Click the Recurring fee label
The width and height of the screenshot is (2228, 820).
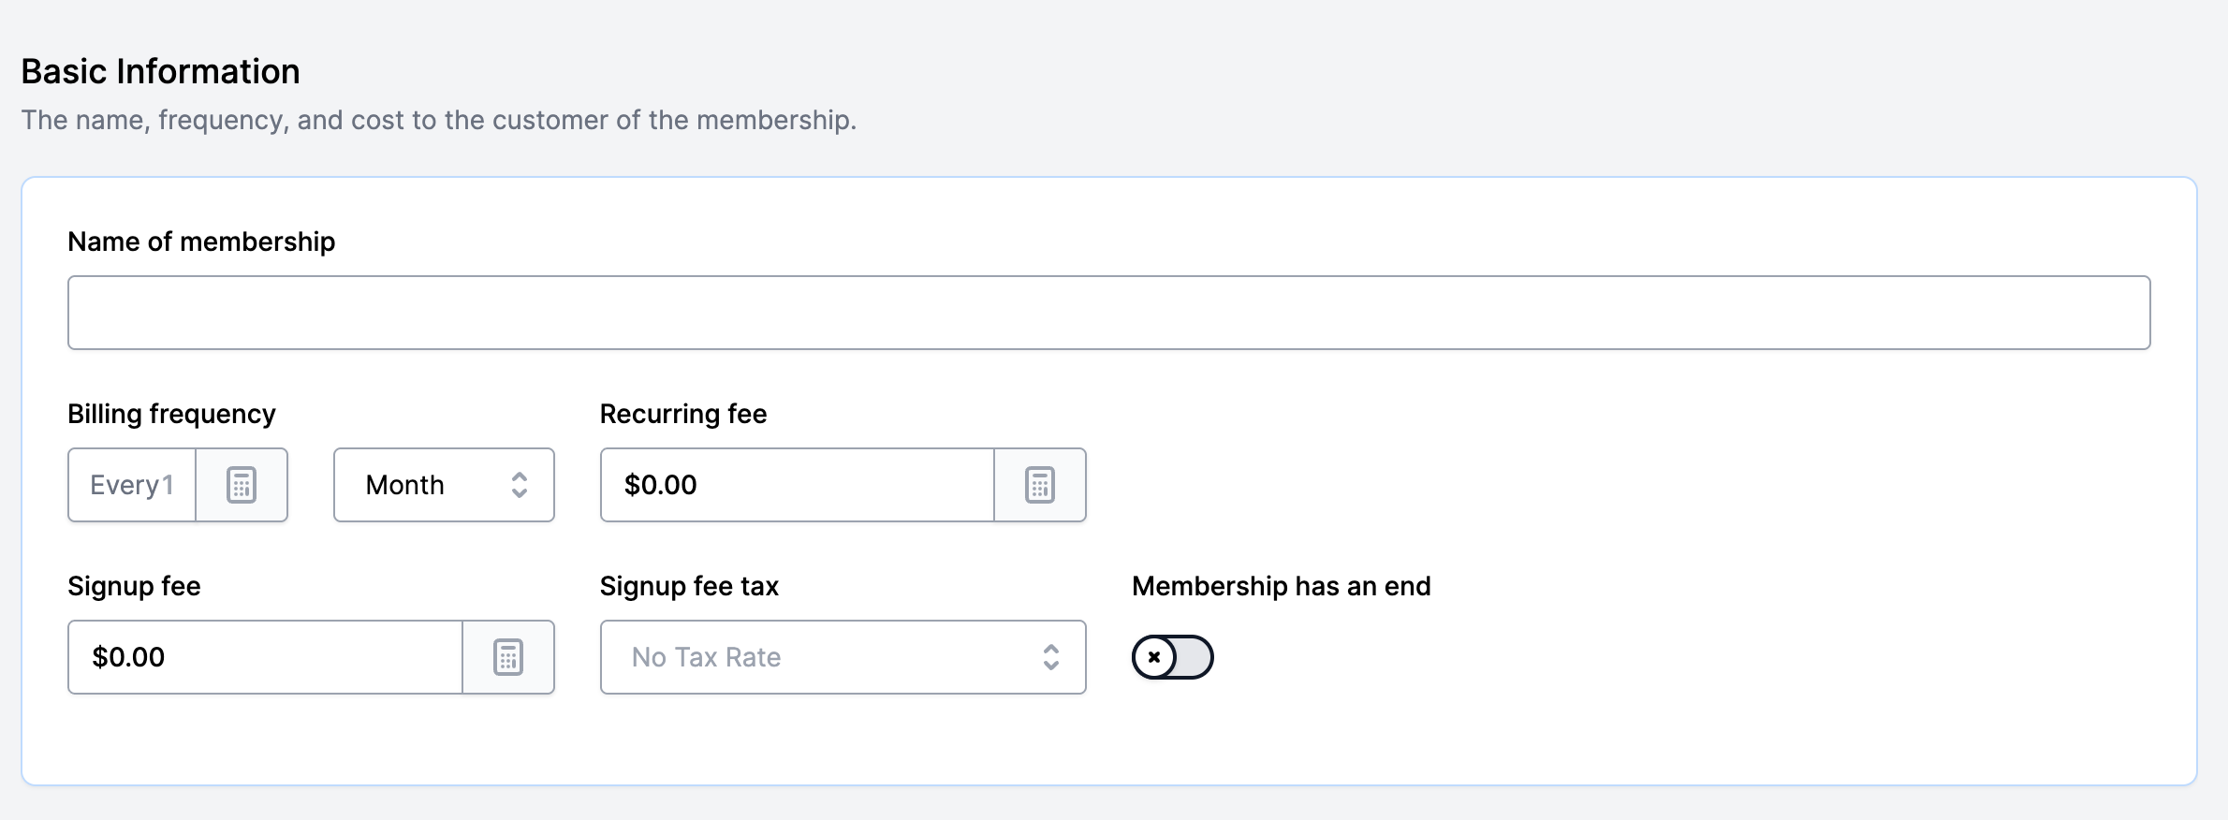tap(683, 414)
